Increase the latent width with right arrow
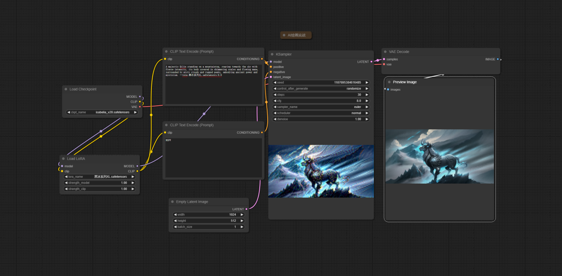 (x=242, y=215)
